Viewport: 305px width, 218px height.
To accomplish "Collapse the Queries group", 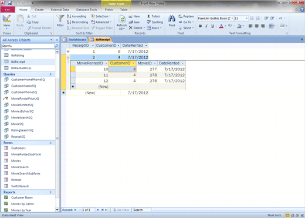I will (50, 74).
